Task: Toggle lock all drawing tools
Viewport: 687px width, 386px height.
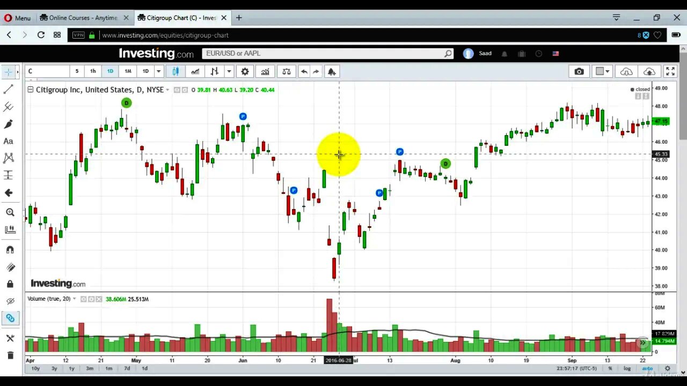Action: tap(10, 284)
